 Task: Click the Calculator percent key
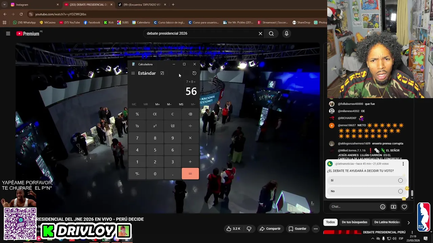[x=137, y=114]
